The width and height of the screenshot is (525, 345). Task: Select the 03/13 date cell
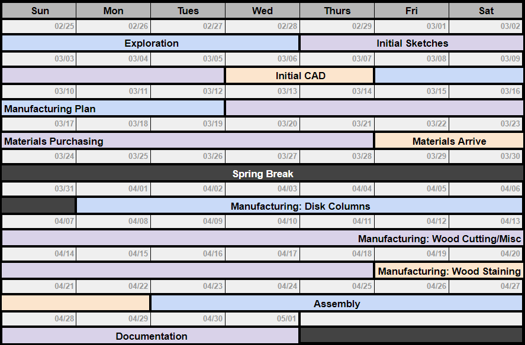262,92
